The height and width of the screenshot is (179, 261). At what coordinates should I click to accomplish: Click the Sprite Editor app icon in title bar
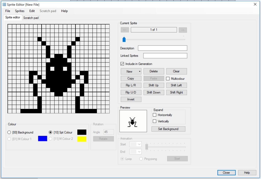click(x=4, y=5)
